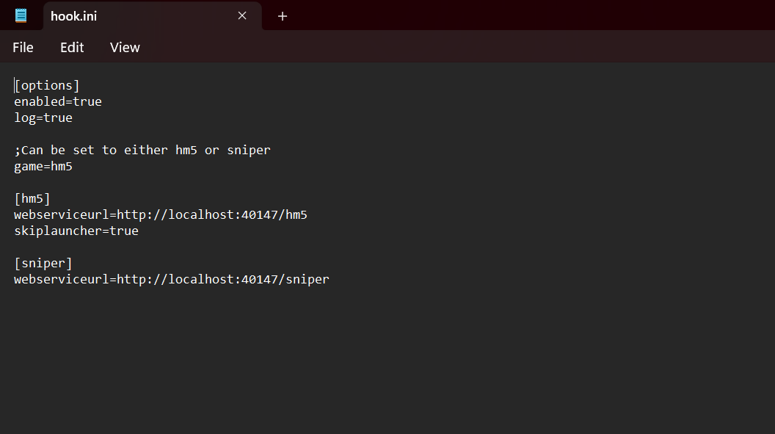The width and height of the screenshot is (775, 434).
Task: Click the hm5 webserviceurl line
Action: (161, 215)
